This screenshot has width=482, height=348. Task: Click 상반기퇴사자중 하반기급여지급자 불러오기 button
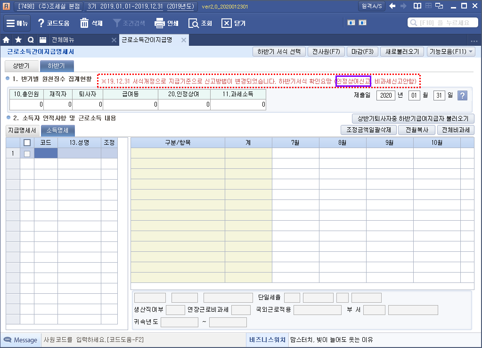413,118
